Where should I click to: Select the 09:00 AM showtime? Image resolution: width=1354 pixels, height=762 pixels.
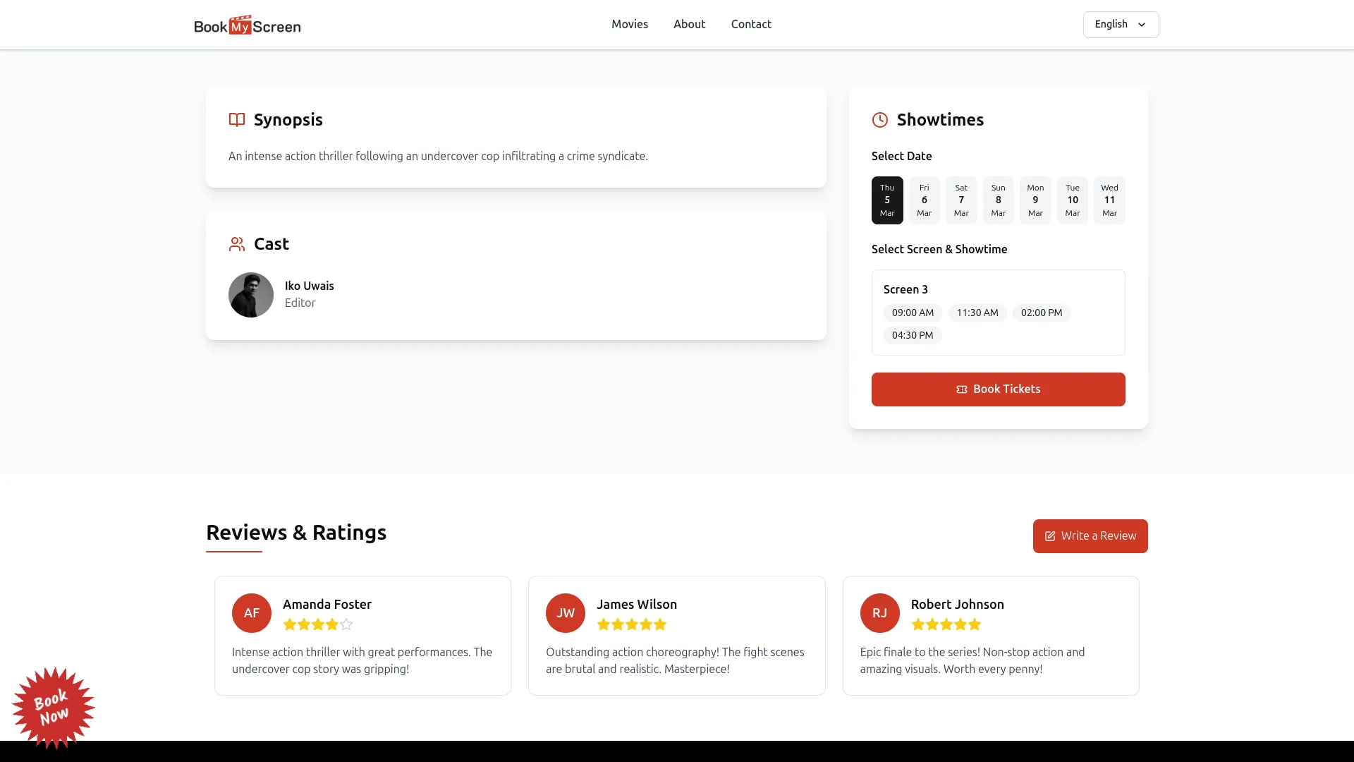[913, 313]
